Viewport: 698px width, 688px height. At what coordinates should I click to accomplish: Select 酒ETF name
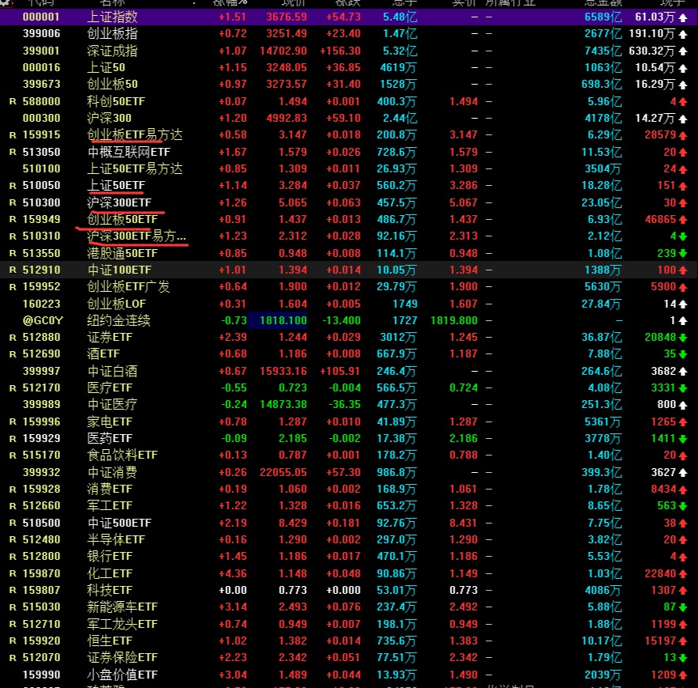click(x=104, y=354)
